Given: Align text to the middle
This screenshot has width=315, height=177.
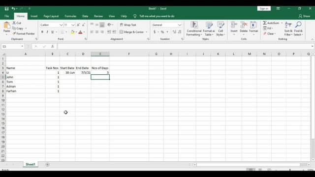Looking at the screenshot, I should 97,25.
